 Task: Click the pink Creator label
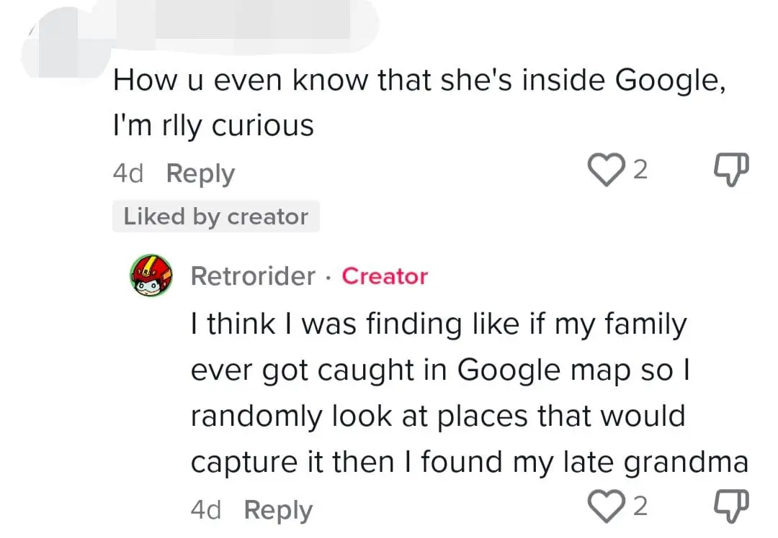coord(385,275)
